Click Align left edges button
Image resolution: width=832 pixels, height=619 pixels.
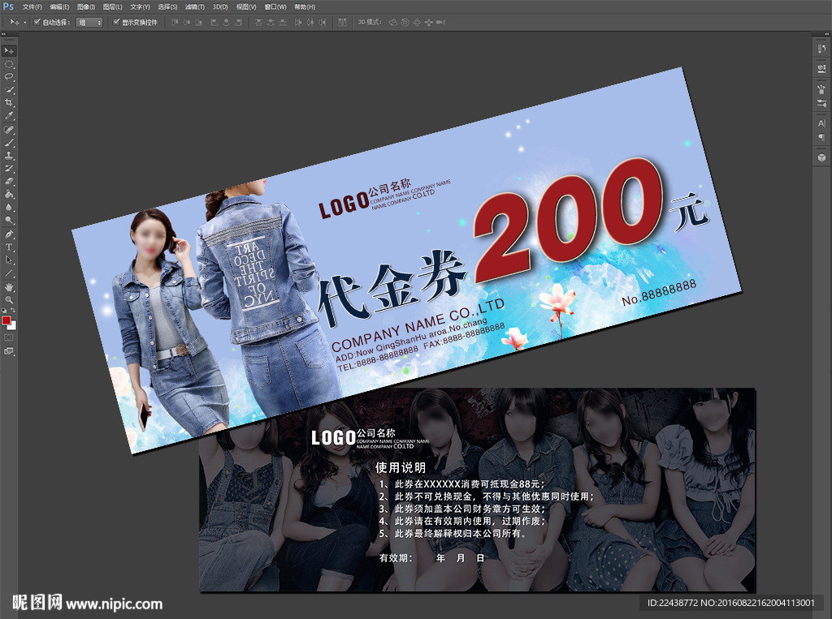(x=214, y=22)
